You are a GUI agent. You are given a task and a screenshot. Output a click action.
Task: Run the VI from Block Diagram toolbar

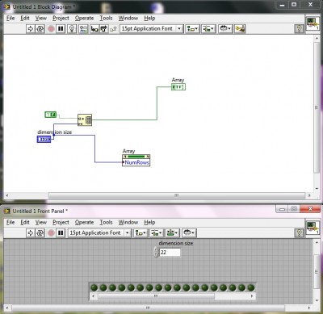30,29
